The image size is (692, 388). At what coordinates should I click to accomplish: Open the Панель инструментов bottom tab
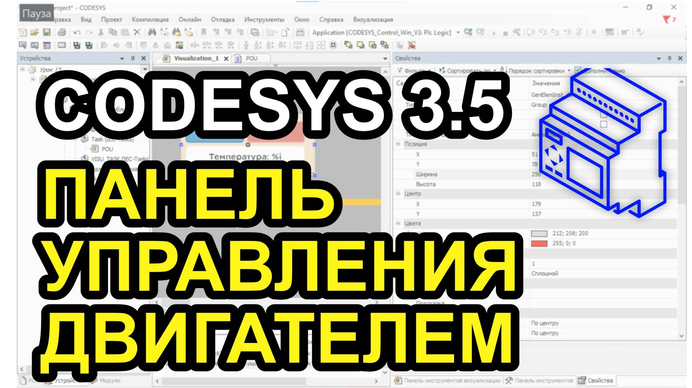click(x=539, y=380)
